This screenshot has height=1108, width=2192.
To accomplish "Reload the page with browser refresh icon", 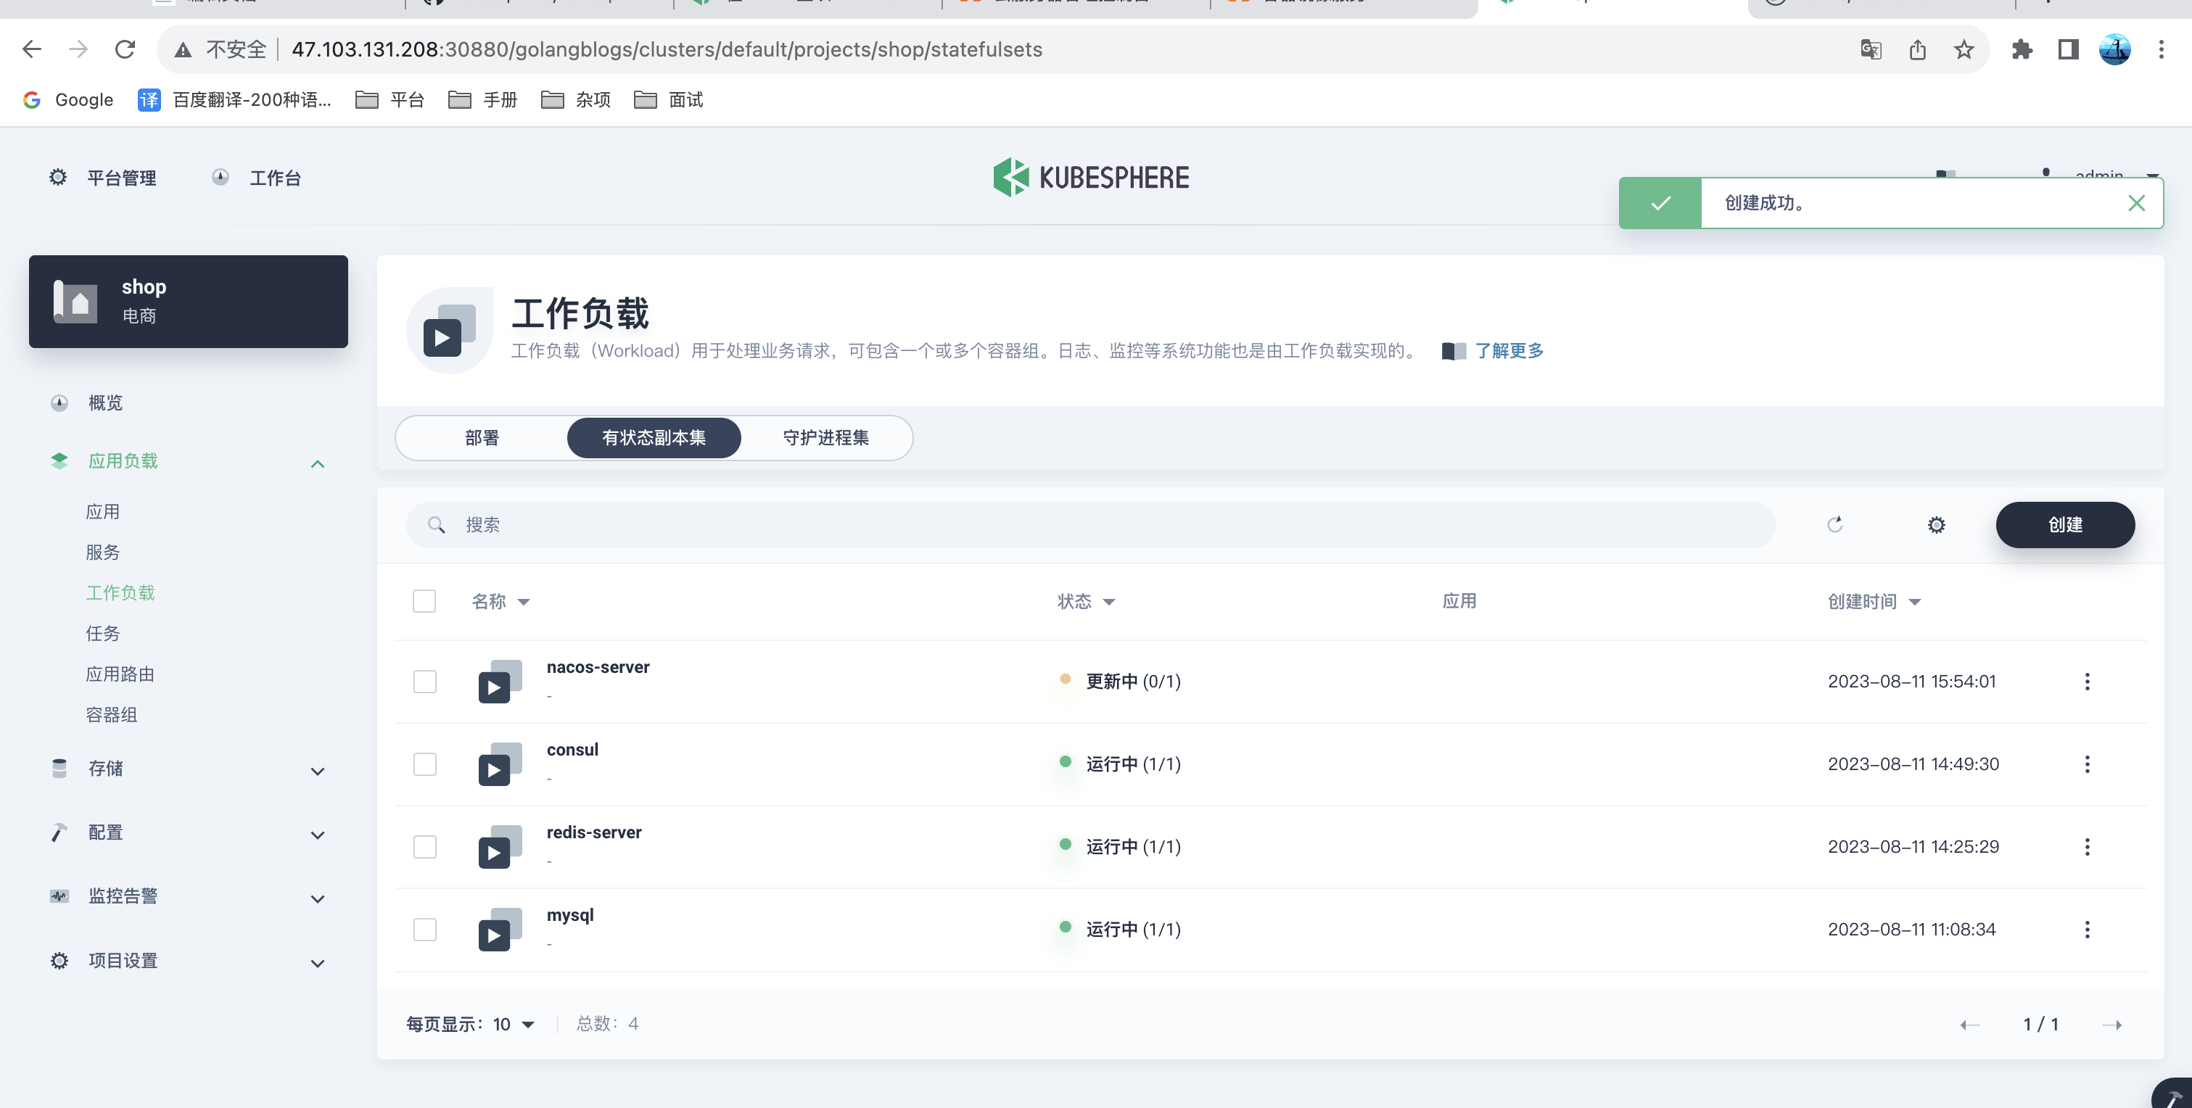I will pyautogui.click(x=125, y=49).
